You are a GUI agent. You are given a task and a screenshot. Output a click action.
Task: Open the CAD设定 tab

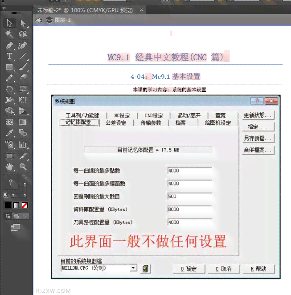click(x=154, y=115)
